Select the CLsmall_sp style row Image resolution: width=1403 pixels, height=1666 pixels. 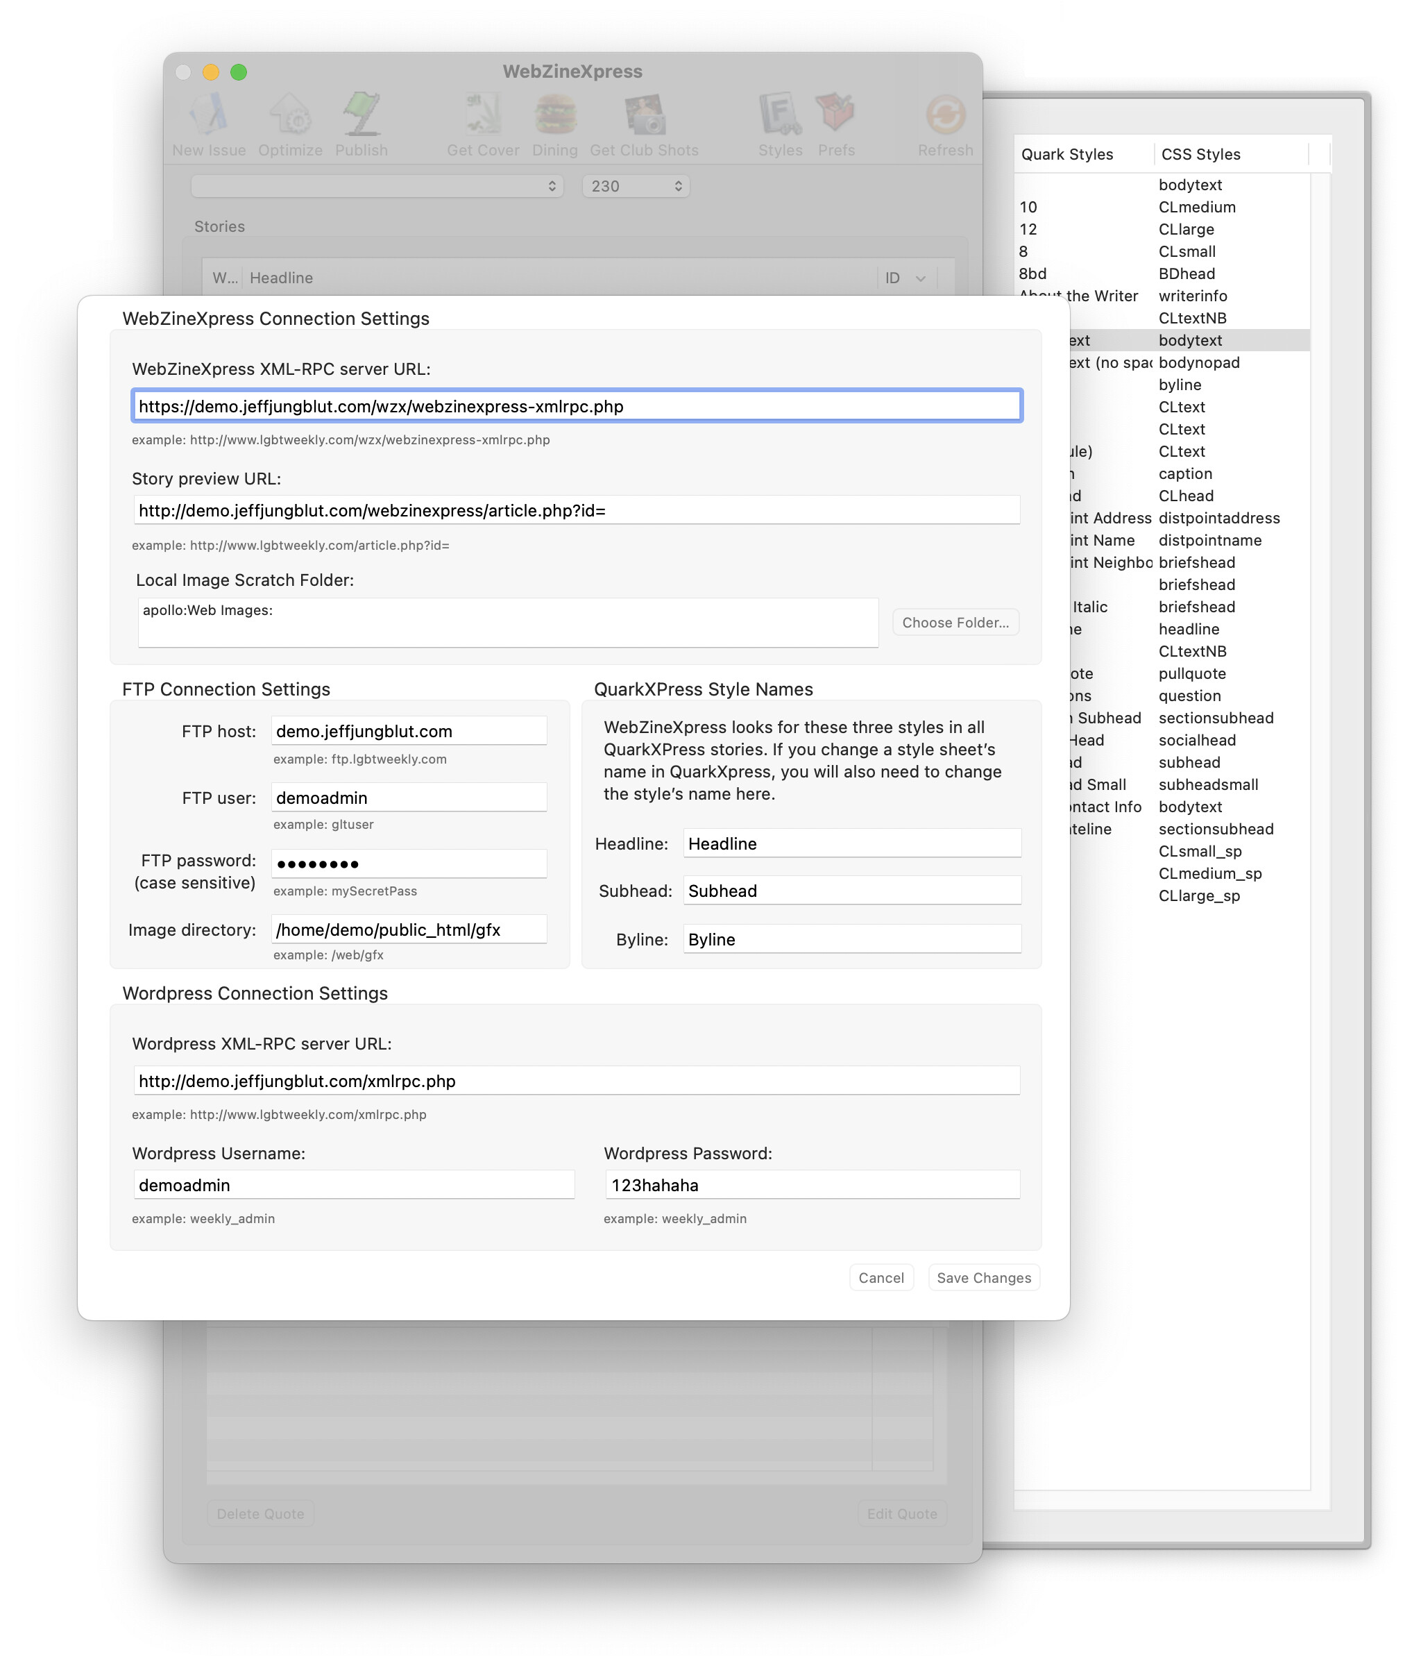pyautogui.click(x=1190, y=851)
